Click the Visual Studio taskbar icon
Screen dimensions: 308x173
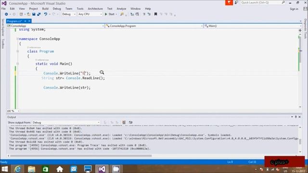pos(102,169)
